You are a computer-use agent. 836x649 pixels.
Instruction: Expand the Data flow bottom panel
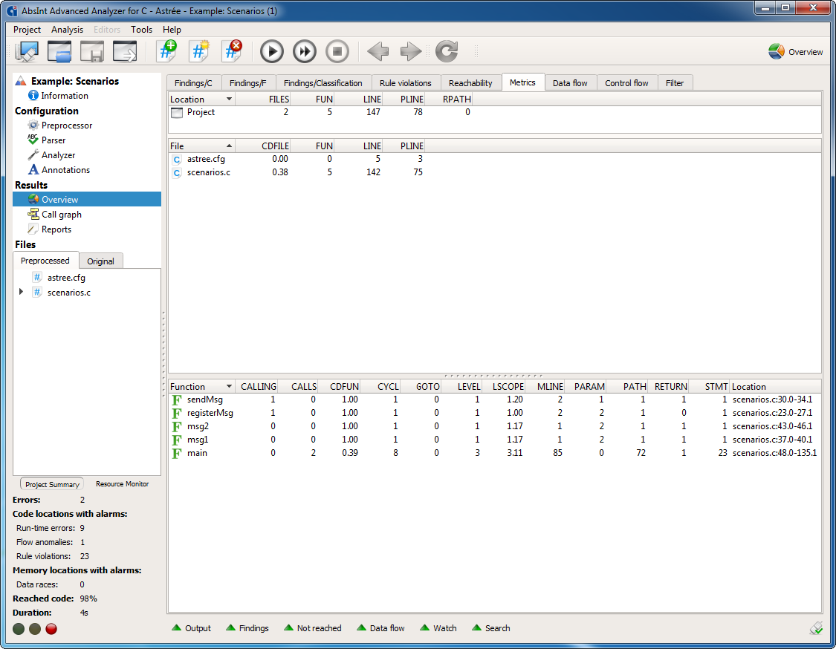(380, 628)
